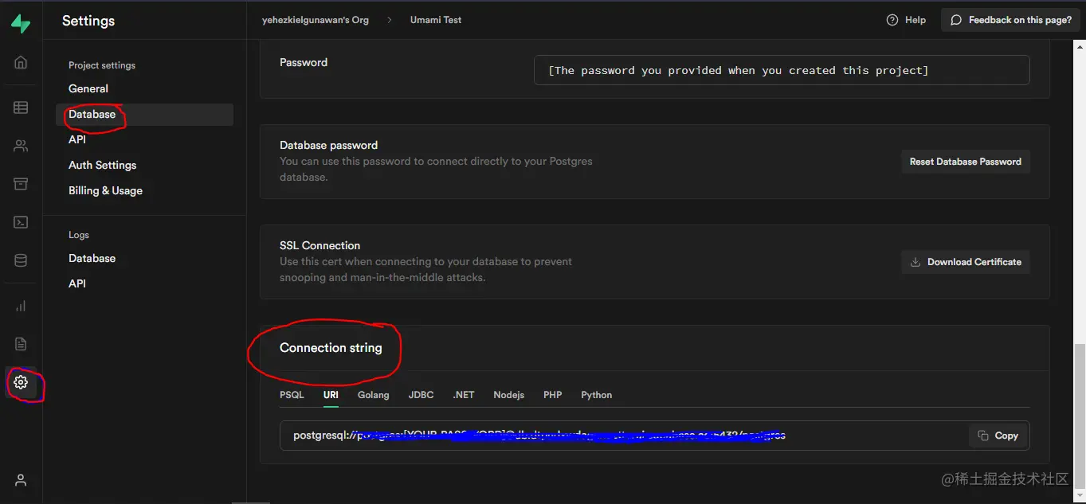Open Database under Logs
The image size is (1086, 504).
click(92, 258)
